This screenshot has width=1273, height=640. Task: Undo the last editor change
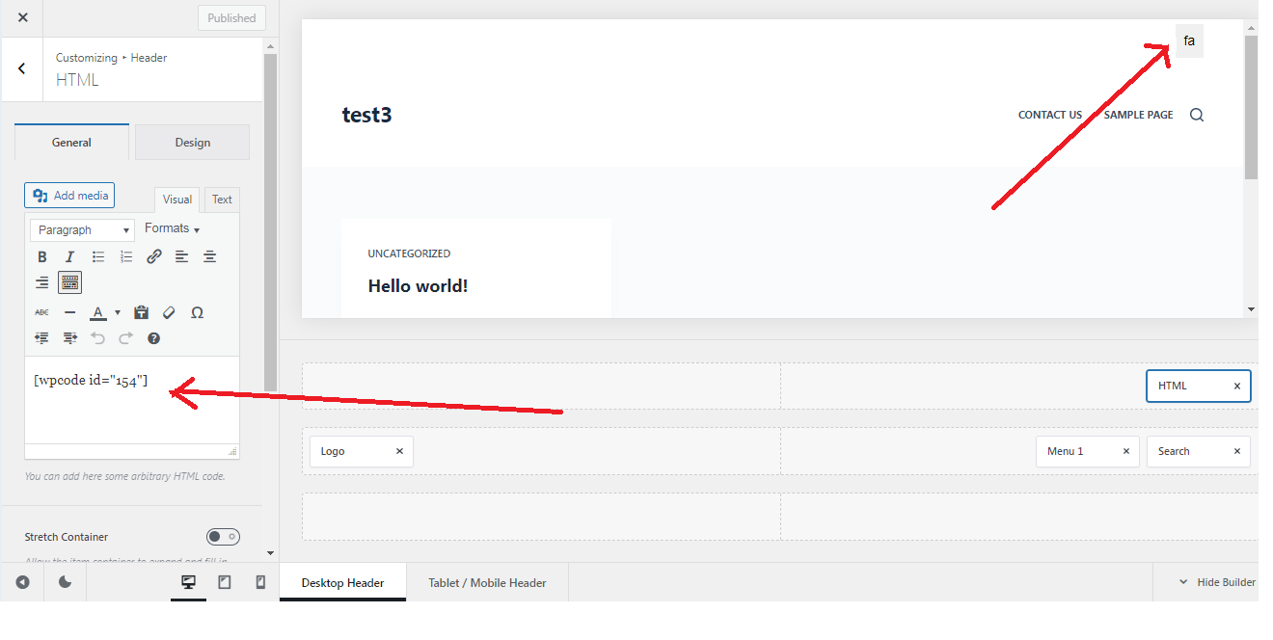(97, 338)
